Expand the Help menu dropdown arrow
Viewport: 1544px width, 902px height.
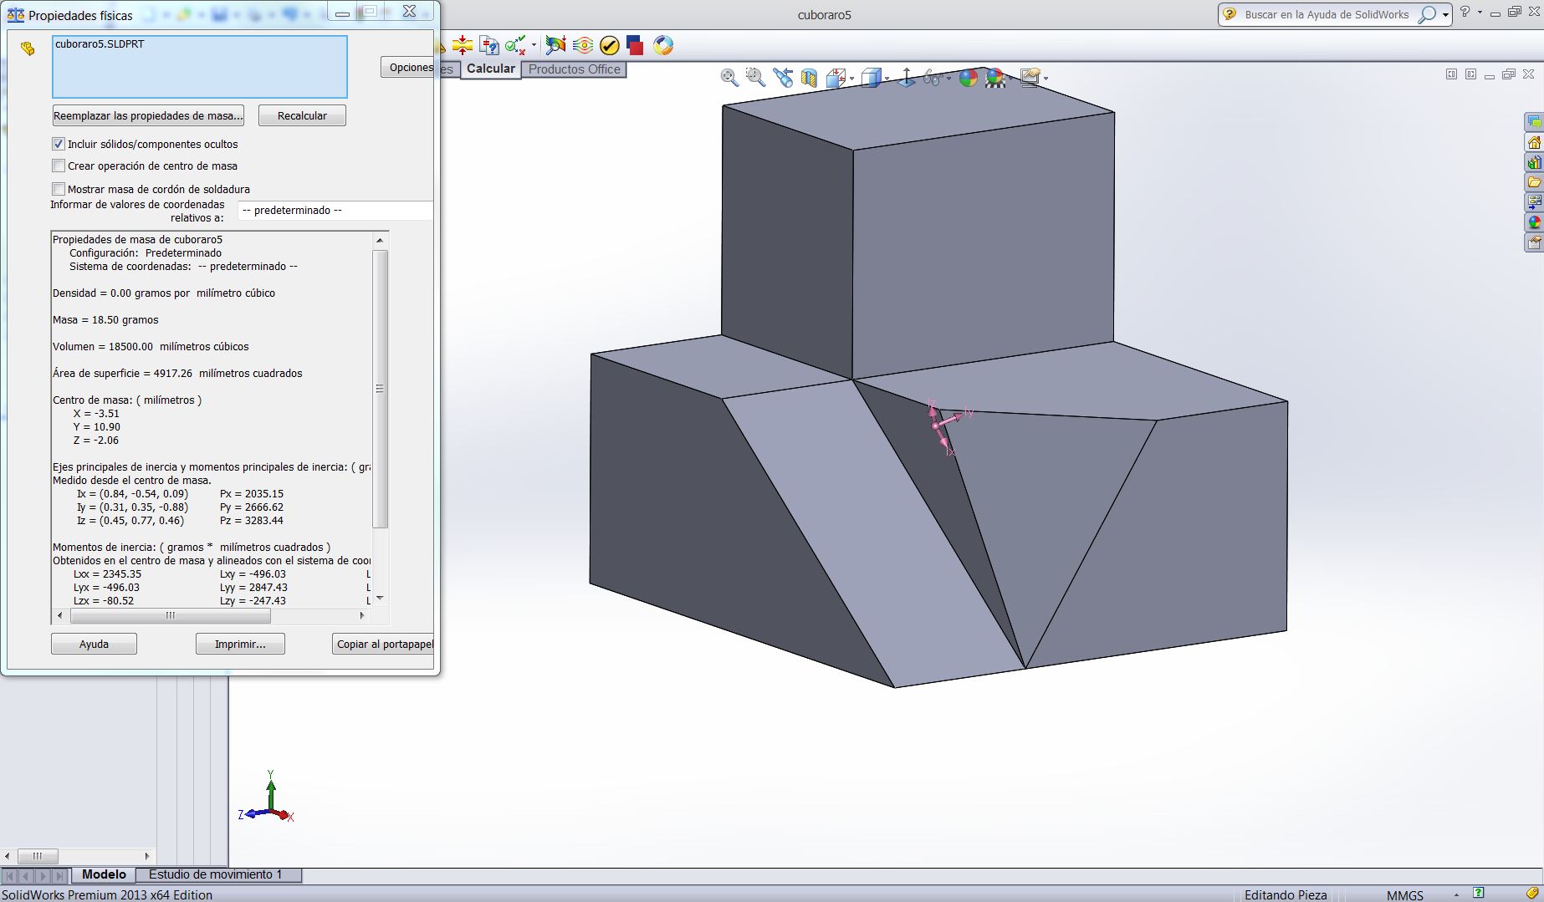tap(1480, 13)
